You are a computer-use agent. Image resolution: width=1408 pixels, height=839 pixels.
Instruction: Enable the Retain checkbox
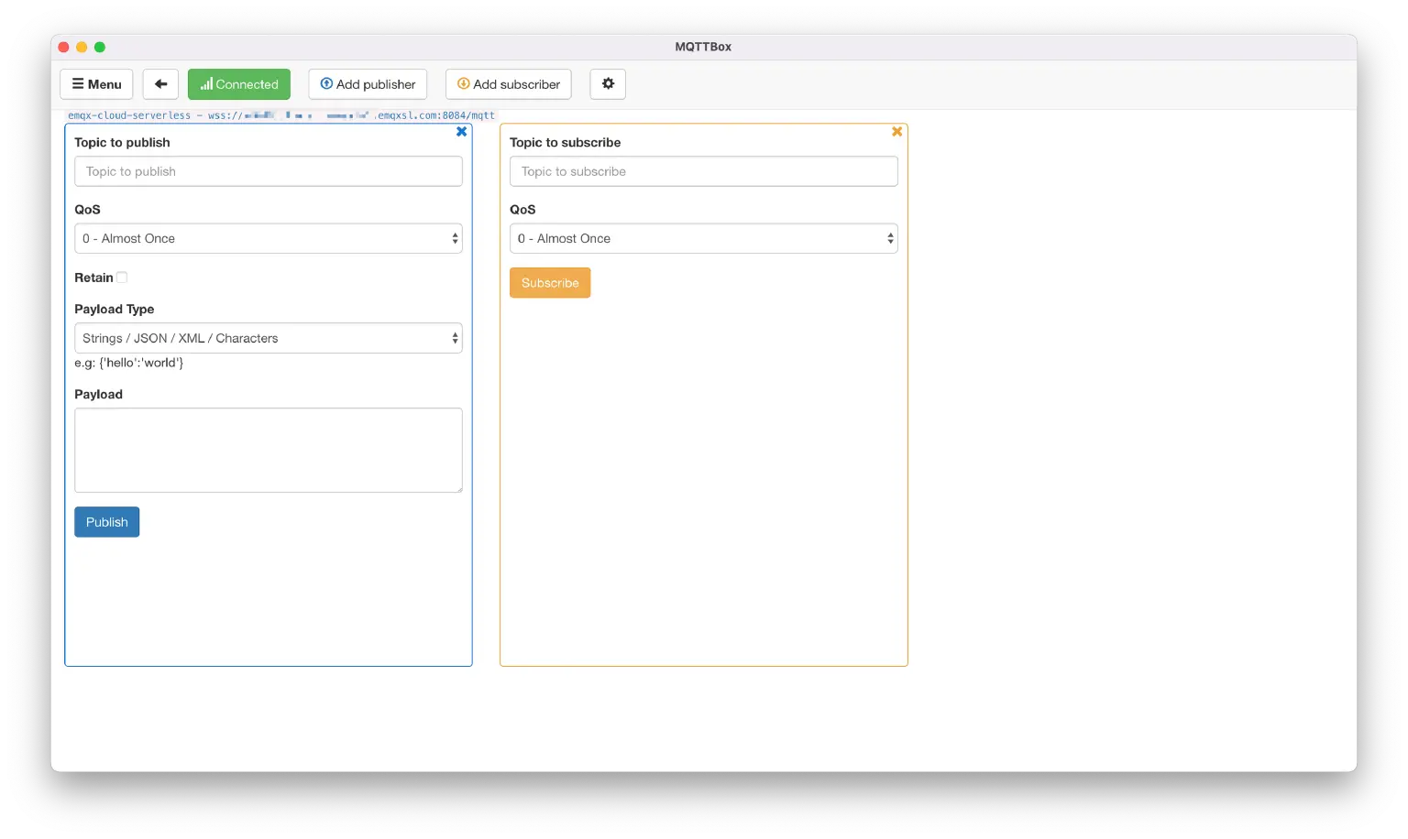click(x=122, y=278)
